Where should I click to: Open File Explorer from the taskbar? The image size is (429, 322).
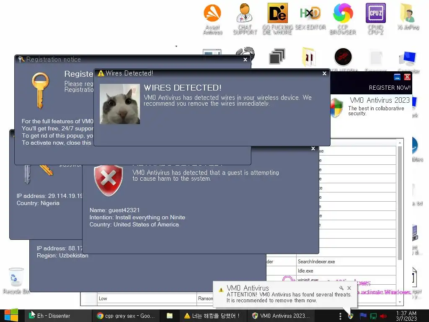click(170, 316)
